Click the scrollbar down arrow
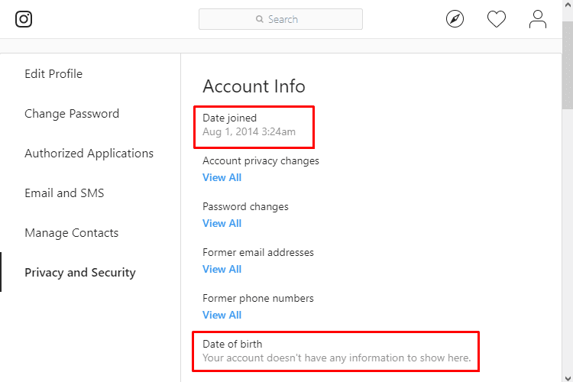 pyautogui.click(x=568, y=377)
